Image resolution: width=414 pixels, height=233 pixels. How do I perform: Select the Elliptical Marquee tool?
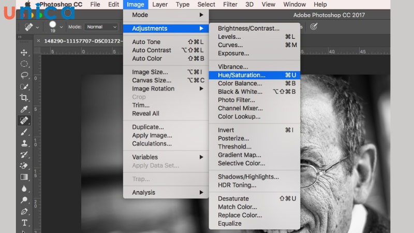(24, 64)
